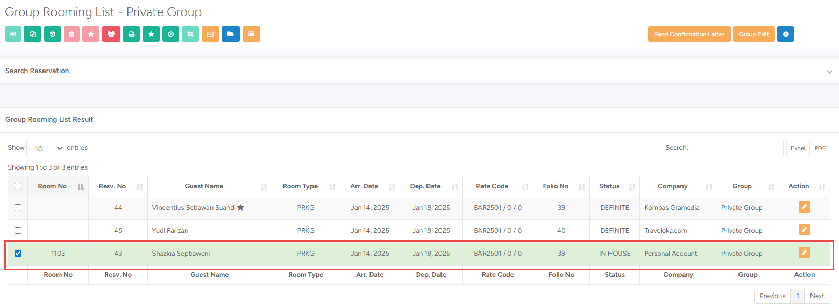Click the blue exclamation info icon

coord(785,34)
